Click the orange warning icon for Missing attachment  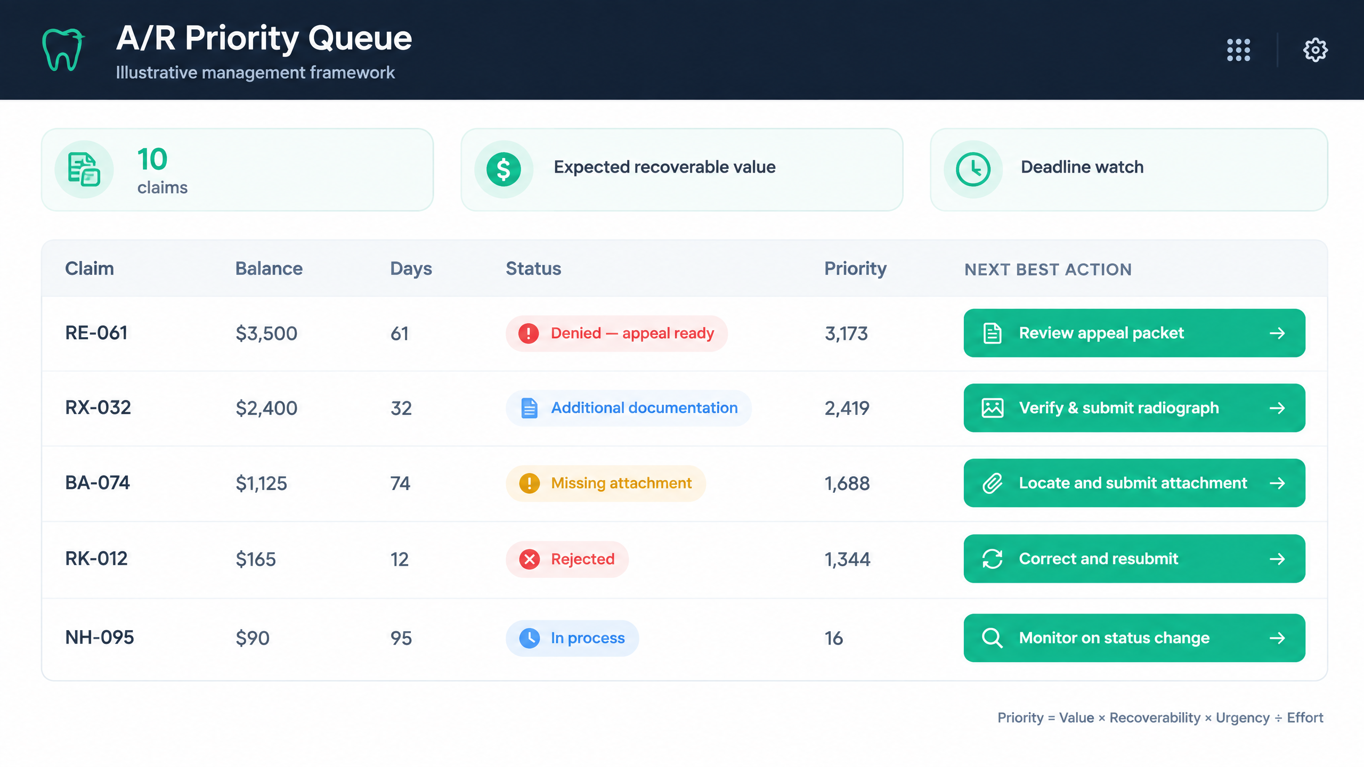coord(529,483)
